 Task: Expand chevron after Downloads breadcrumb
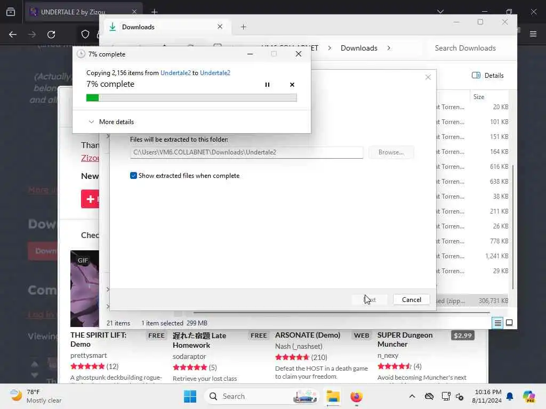coord(389,48)
